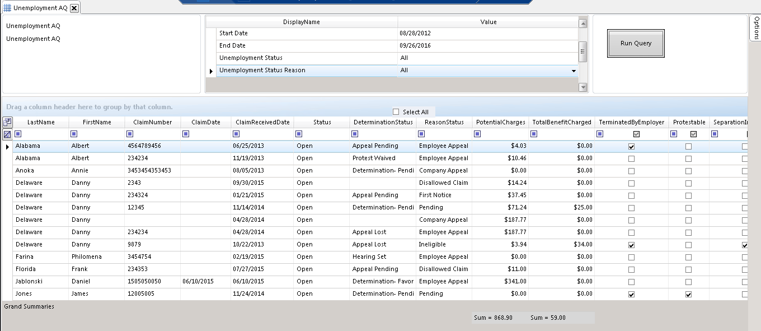The image size is (761, 331).
Task: Click the Start Date value 08/28/2012
Action: [488, 34]
